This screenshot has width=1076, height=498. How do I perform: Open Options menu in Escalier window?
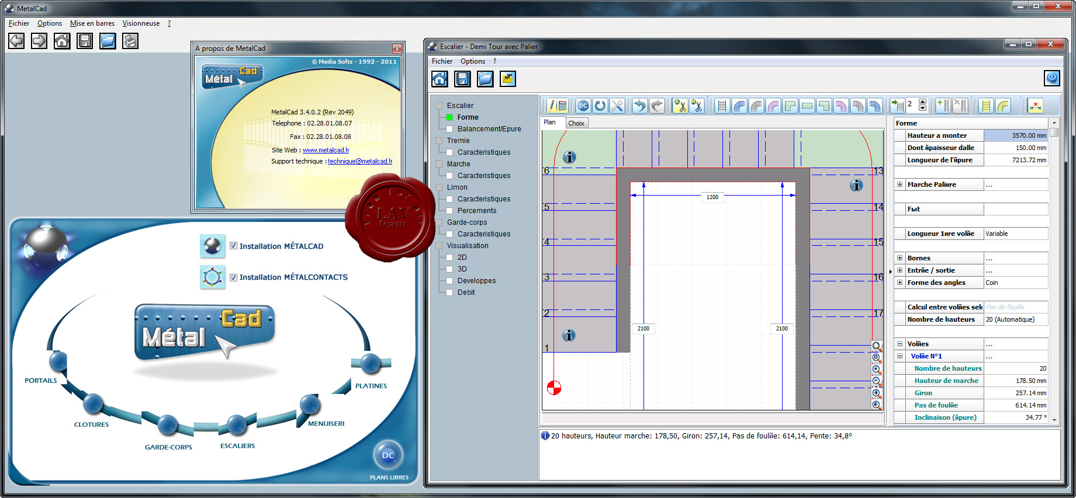(473, 61)
